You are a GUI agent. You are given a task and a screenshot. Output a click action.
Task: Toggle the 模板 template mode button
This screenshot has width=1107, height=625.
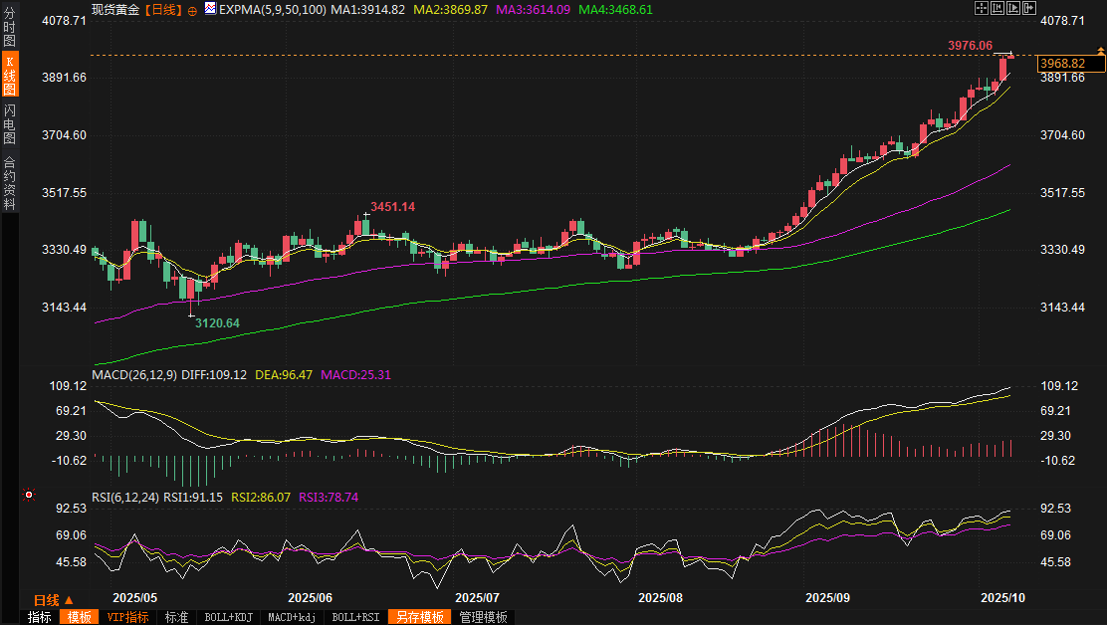click(x=79, y=617)
